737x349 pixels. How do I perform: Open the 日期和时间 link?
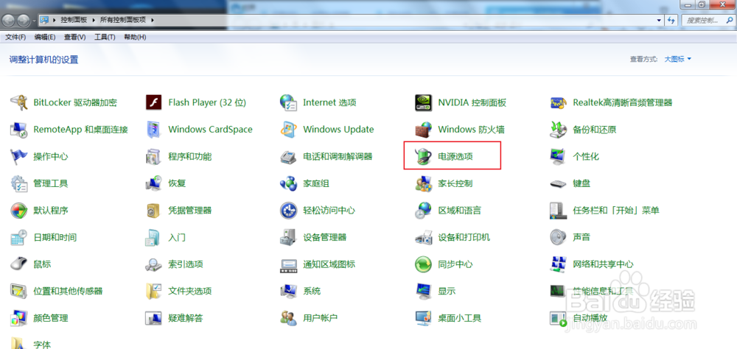tap(55, 237)
